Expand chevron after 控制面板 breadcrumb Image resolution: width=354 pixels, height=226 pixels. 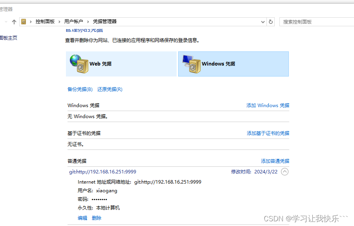coord(59,22)
